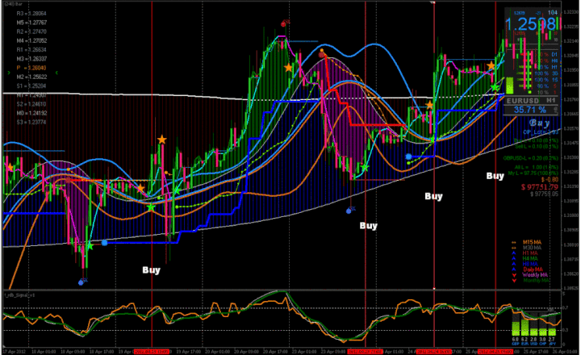Click the green left-pointing arrow after pivot P
Viewport: 581px width, 355px height.
(x=56, y=73)
